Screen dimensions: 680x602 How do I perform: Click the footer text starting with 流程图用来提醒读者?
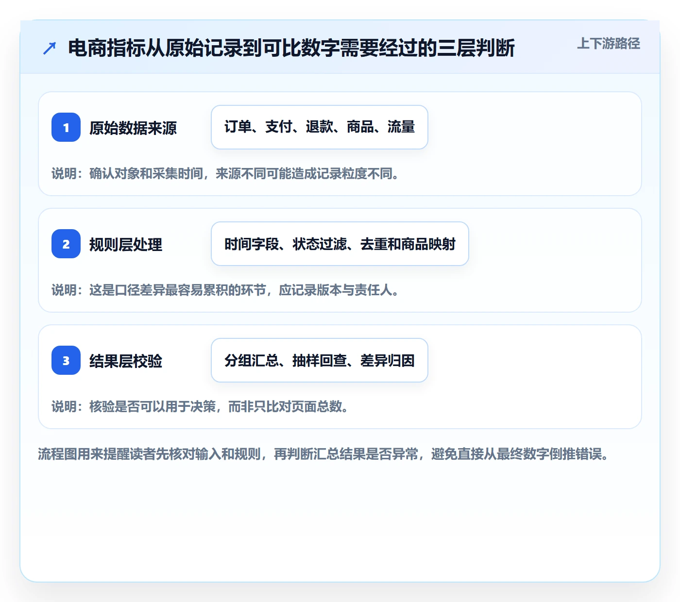coord(323,454)
